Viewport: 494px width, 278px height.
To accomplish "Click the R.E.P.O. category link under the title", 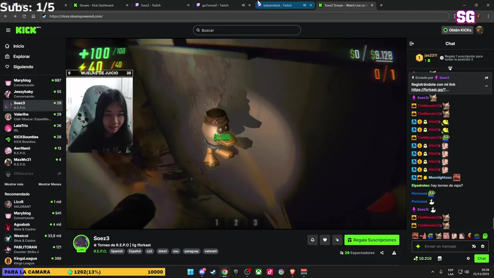I will (x=100, y=251).
